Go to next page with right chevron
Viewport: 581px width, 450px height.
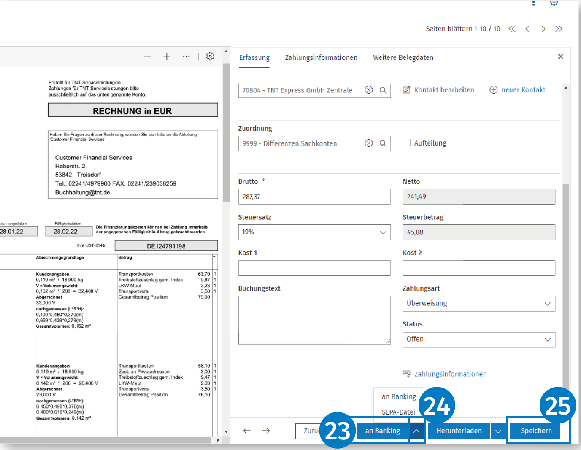(x=543, y=29)
